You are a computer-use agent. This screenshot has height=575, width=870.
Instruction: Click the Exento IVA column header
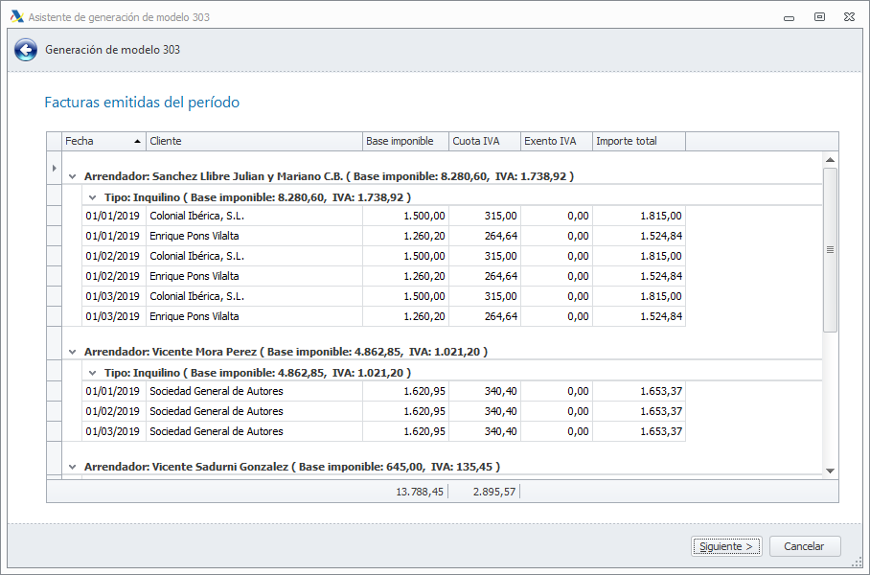pos(556,141)
